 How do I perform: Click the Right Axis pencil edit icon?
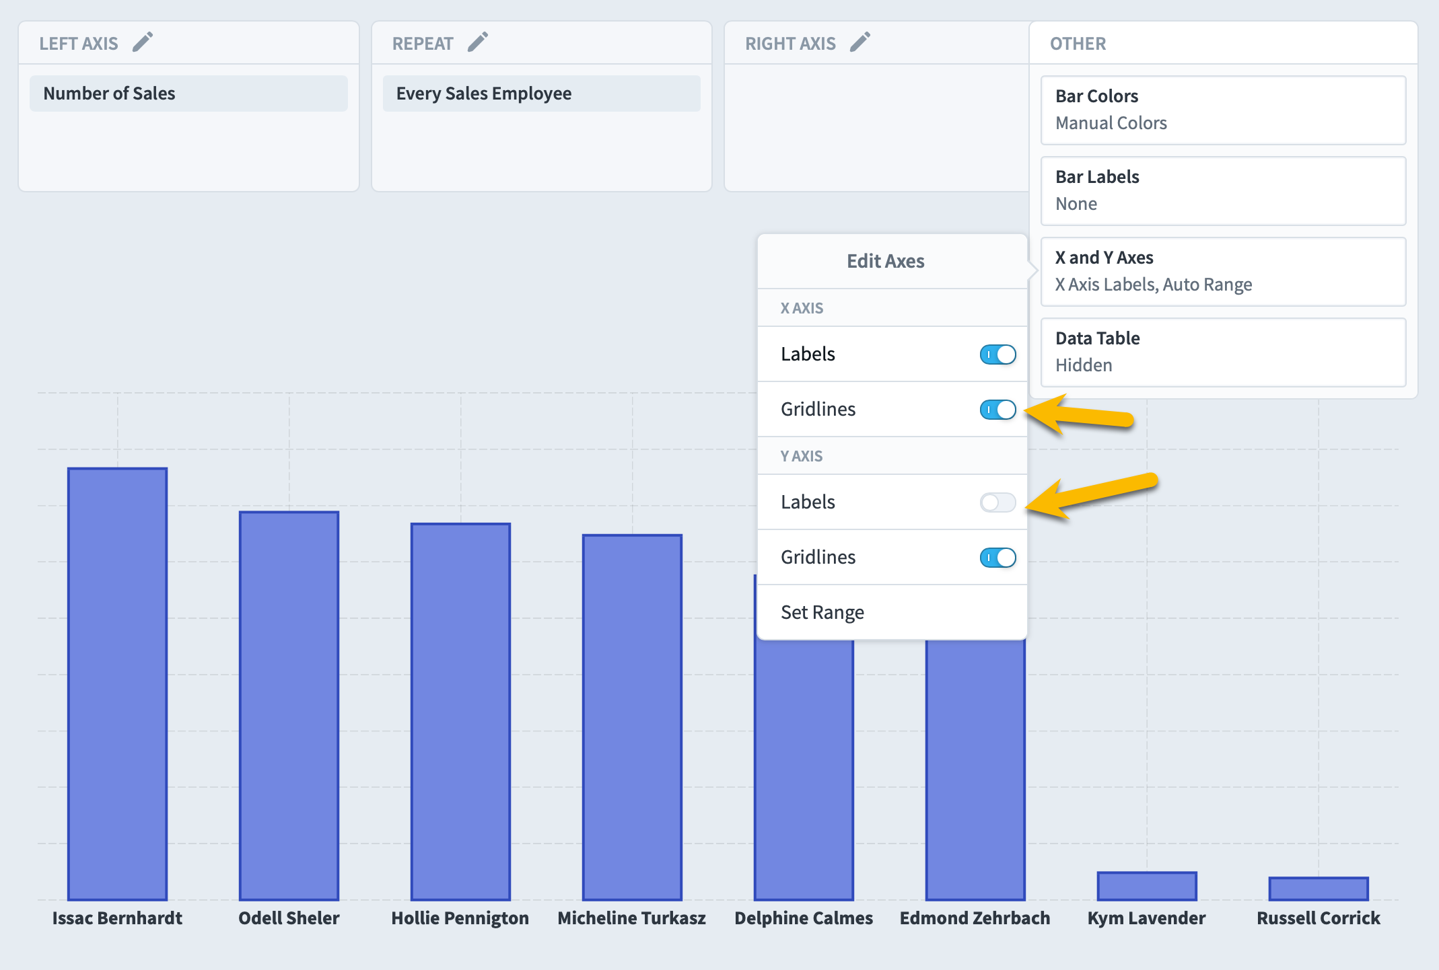860,42
